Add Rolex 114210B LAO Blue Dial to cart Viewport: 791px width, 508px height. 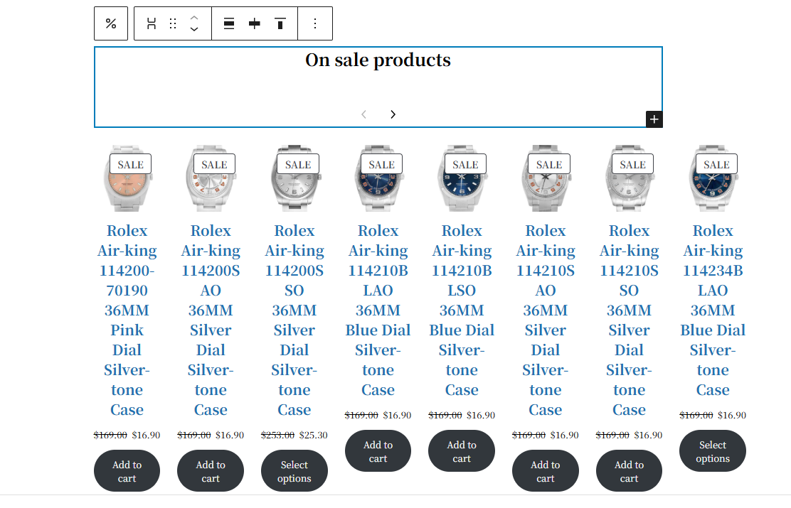click(x=378, y=450)
